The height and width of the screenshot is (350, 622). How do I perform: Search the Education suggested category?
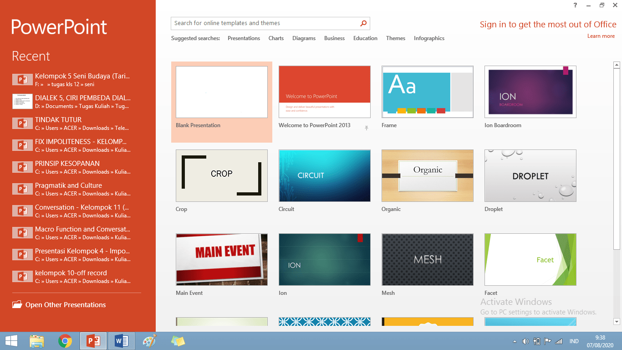[365, 38]
